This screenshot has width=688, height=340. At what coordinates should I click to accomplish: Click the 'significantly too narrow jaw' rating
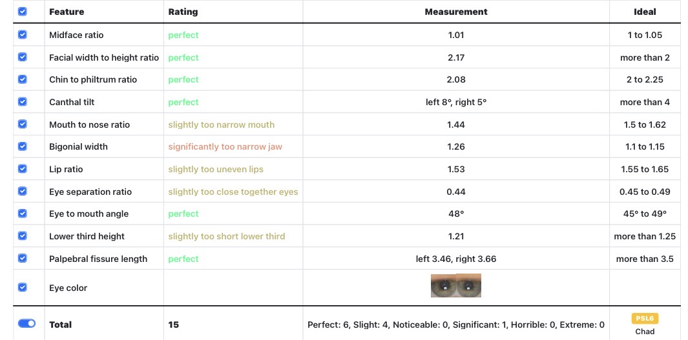point(225,147)
